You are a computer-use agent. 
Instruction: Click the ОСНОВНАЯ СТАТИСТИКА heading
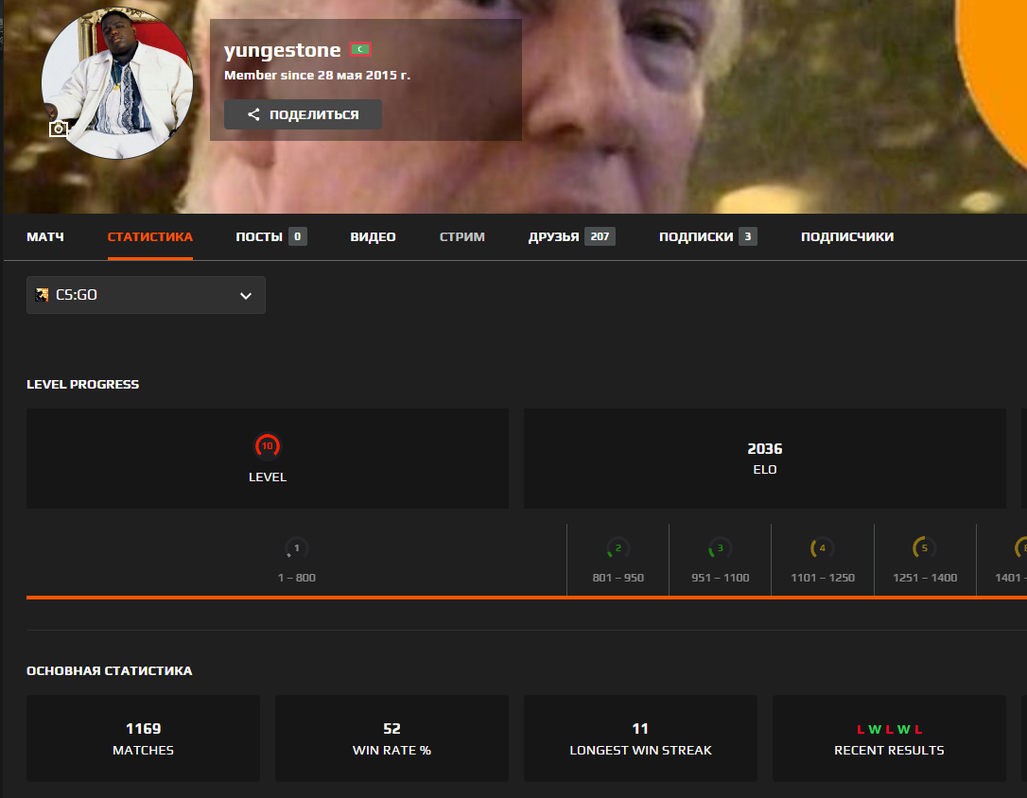[x=110, y=671]
